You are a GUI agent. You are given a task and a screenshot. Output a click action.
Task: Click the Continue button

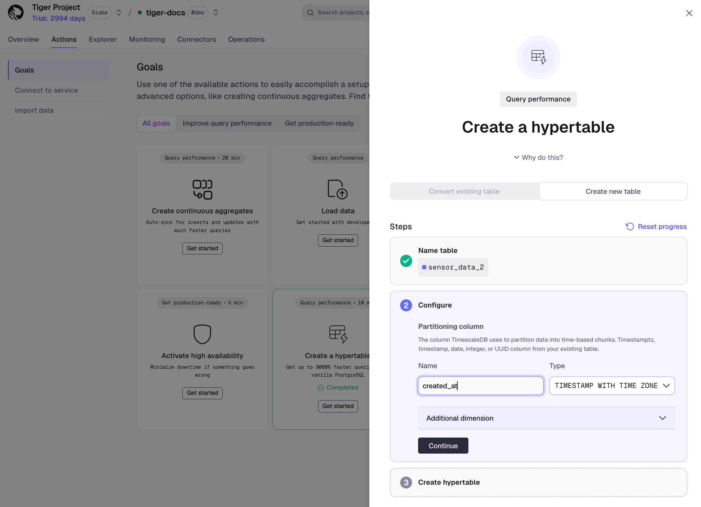443,446
